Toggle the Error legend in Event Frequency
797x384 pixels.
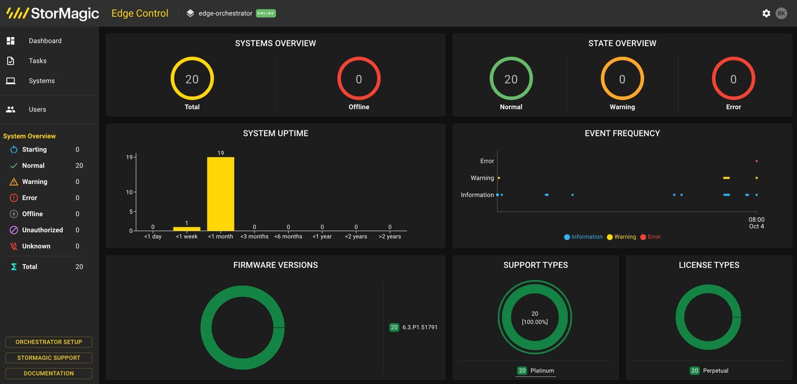click(x=650, y=237)
